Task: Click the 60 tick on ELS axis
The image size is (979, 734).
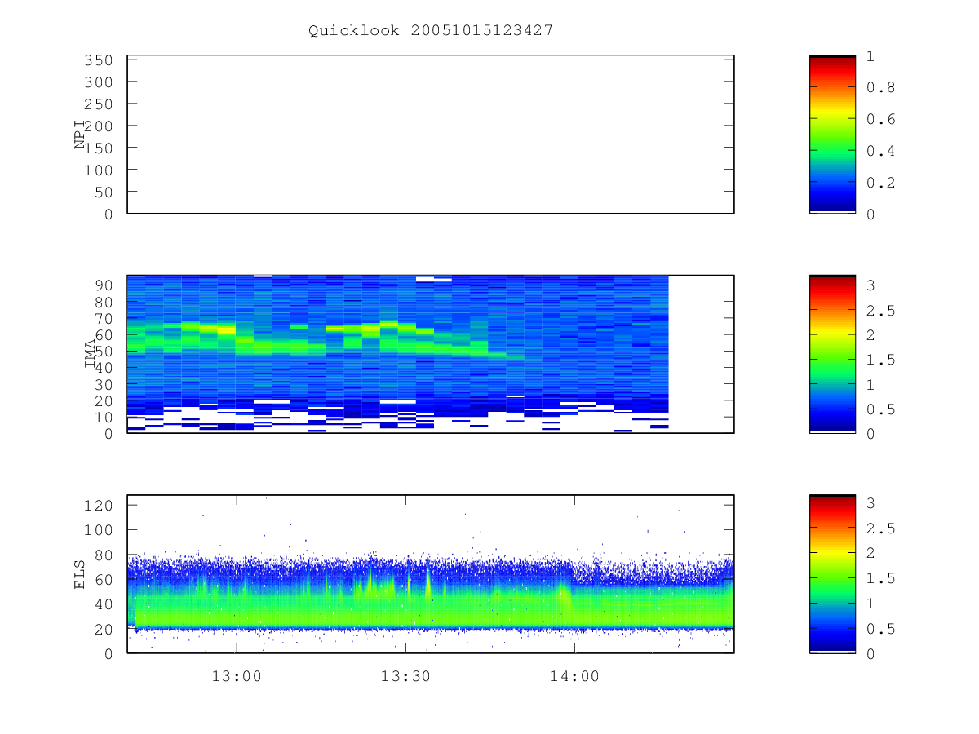Action: 103,579
